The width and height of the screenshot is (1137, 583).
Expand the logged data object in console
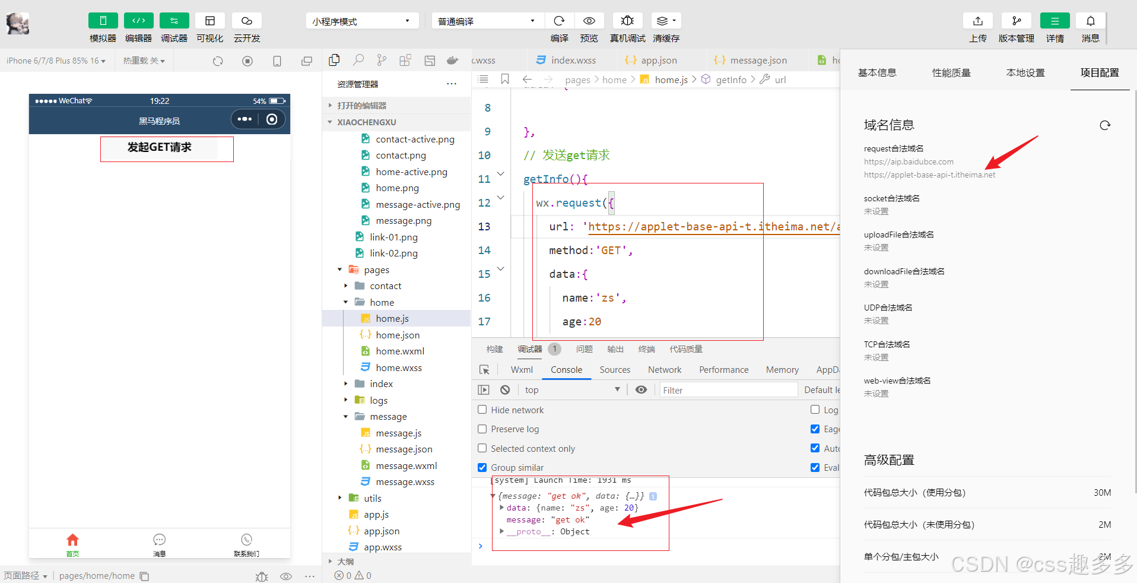click(502, 508)
